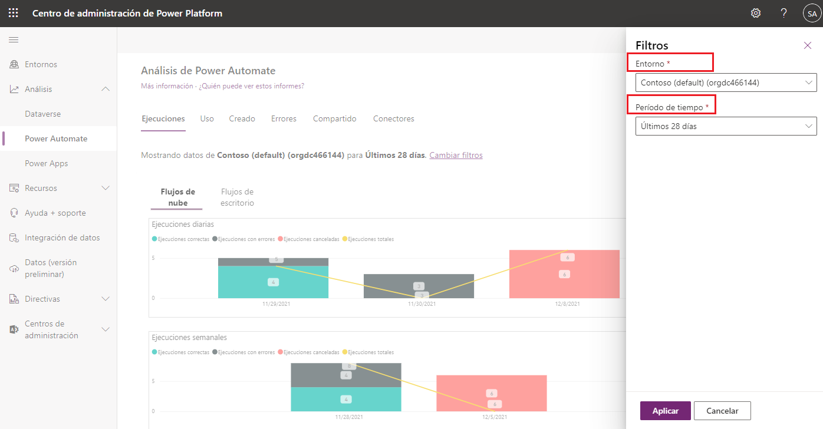Switch to the Uso tab
The image size is (823, 429).
click(x=207, y=118)
